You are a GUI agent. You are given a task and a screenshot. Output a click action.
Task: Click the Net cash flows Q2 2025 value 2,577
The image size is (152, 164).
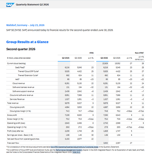pyautogui.click(x=80, y=139)
